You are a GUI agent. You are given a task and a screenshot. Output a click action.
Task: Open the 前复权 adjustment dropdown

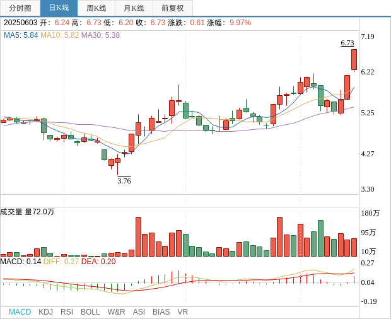173,8
